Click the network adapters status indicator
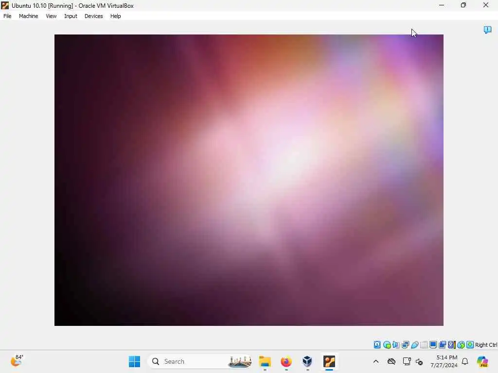 pos(405,345)
